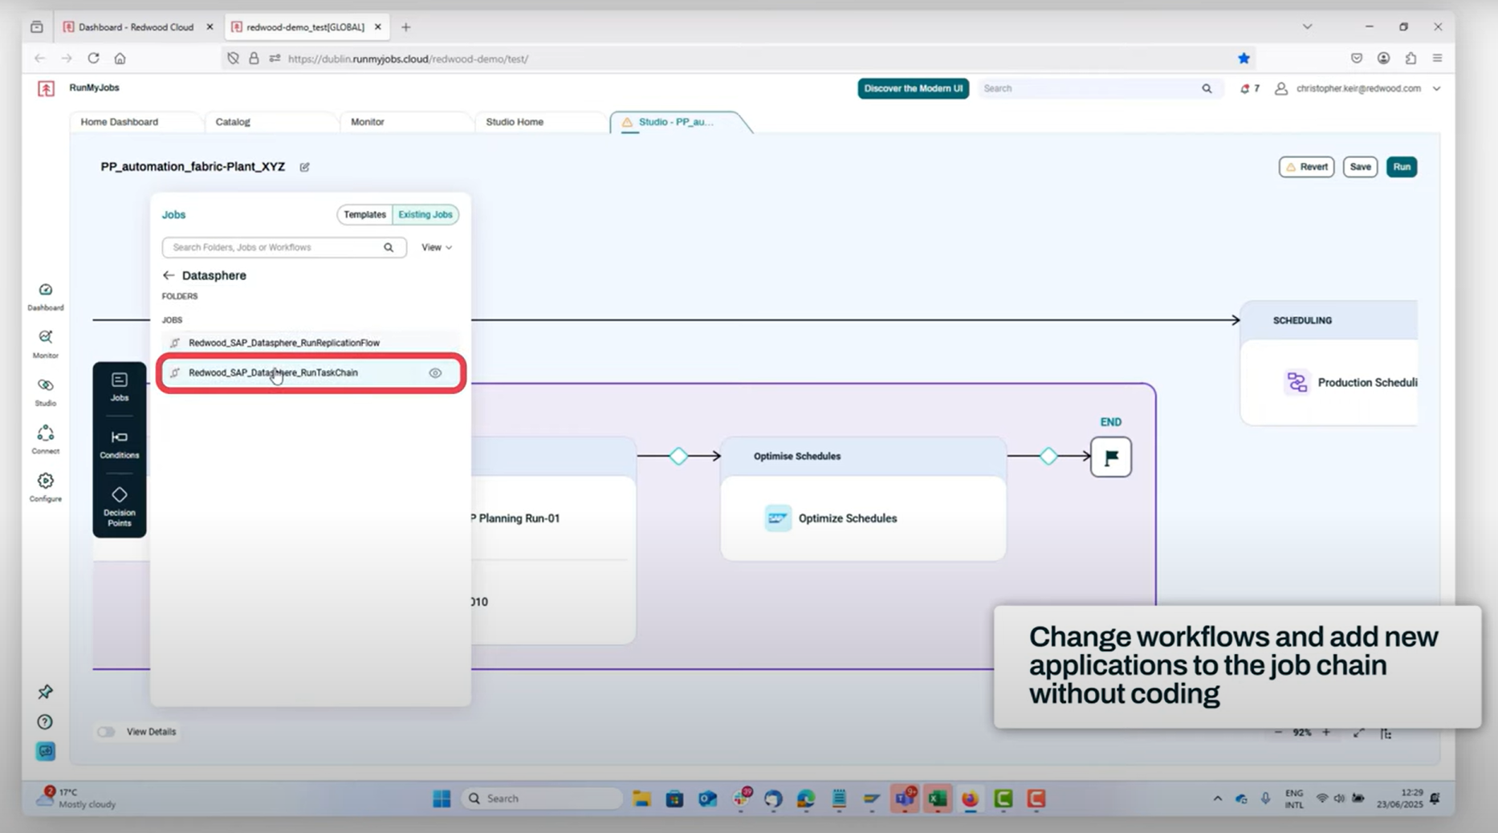The width and height of the screenshot is (1498, 833).
Task: Open File Explorer from the taskbar
Action: point(641,798)
